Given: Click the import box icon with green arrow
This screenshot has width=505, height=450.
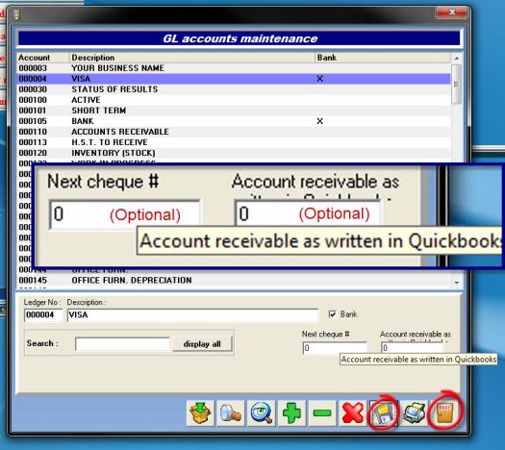Looking at the screenshot, I should (200, 413).
